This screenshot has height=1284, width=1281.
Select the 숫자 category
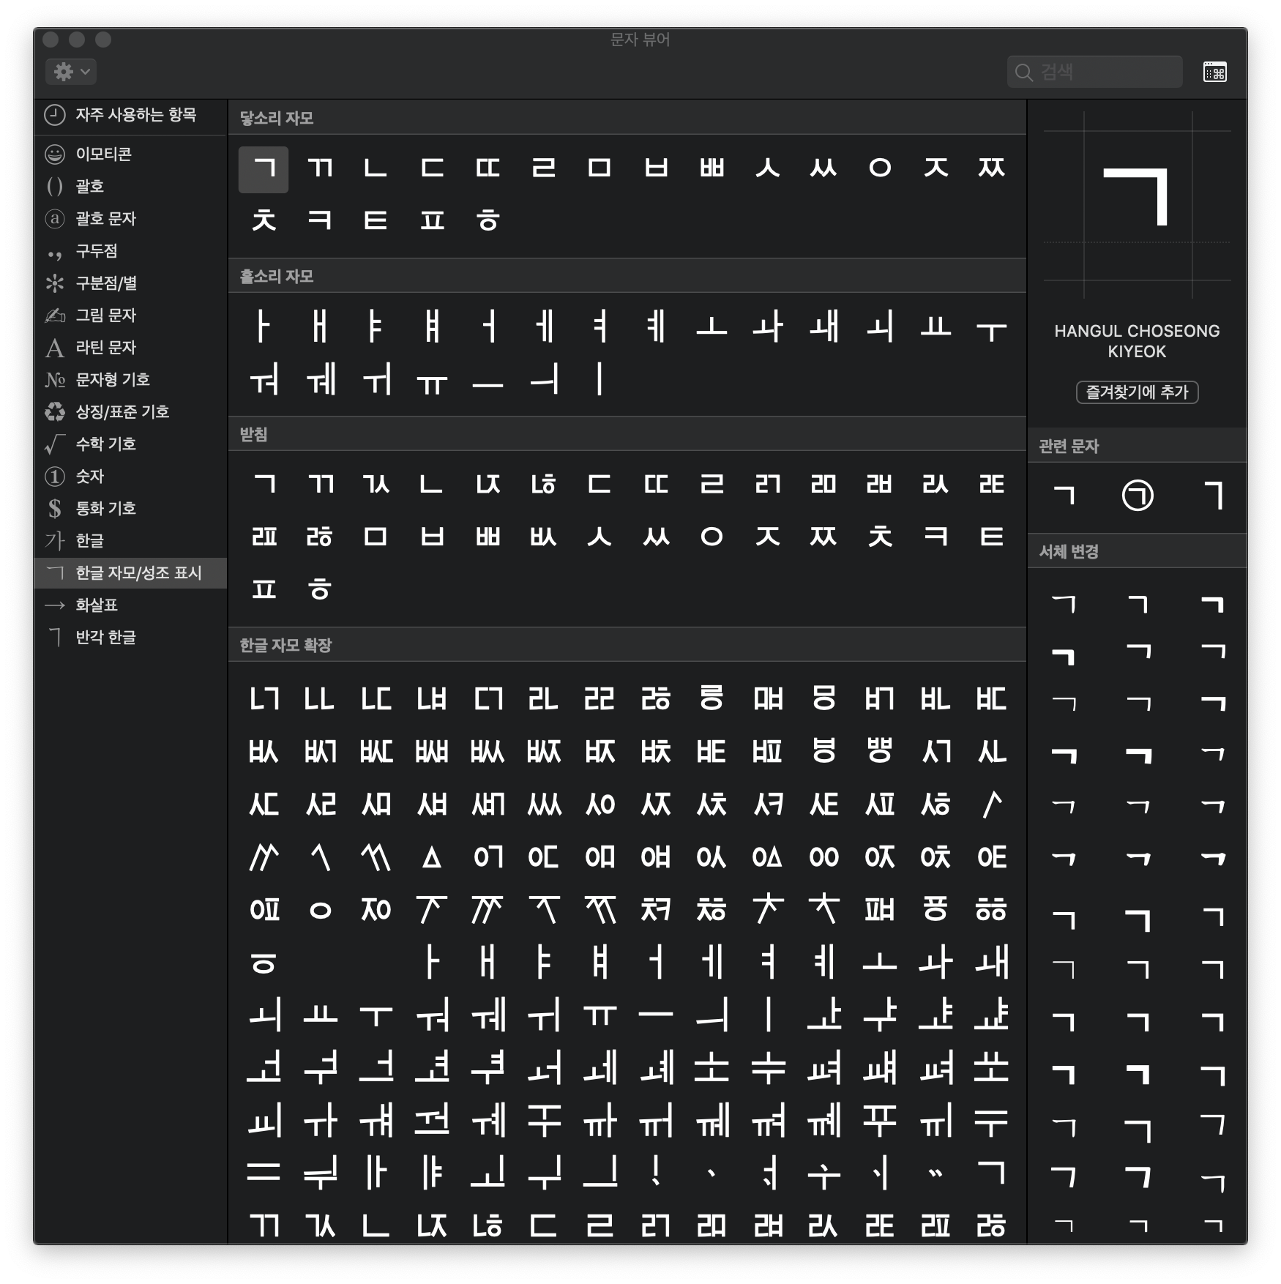(x=130, y=476)
